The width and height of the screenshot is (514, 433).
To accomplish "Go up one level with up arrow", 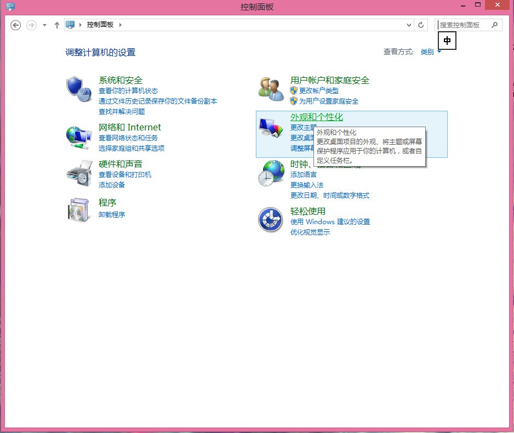I will [x=57, y=25].
